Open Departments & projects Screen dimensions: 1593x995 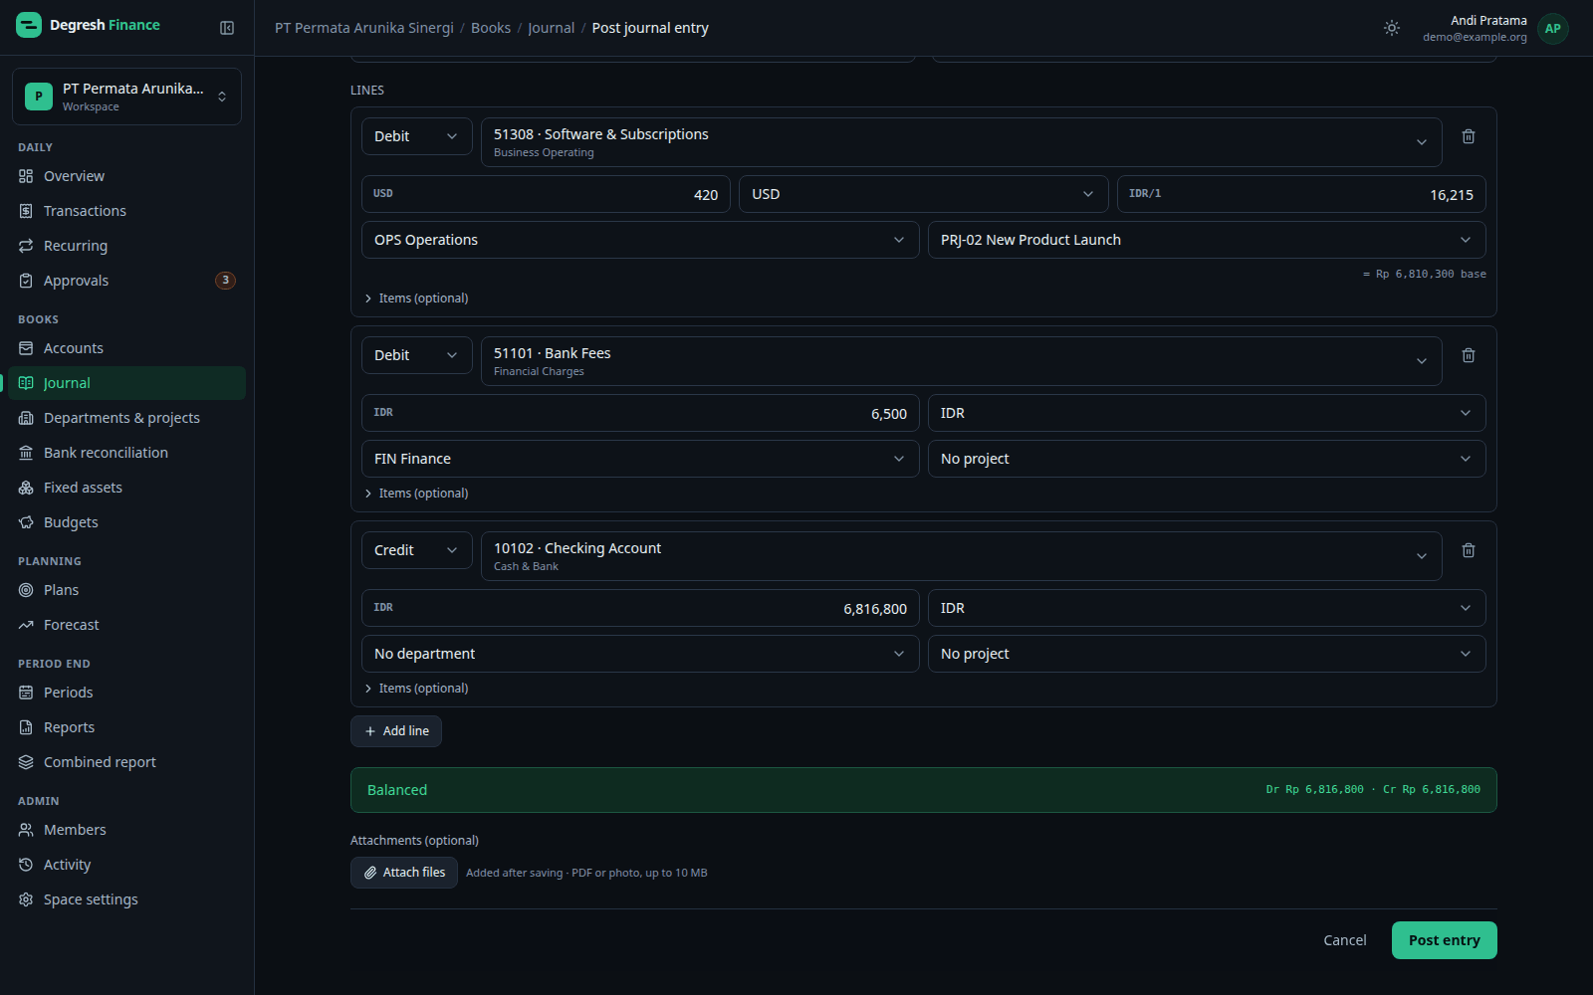point(126,418)
